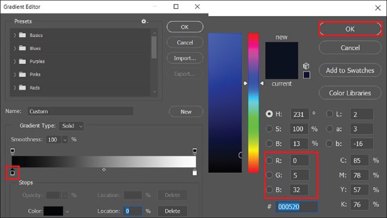This screenshot has height=218, width=387.
Task: Click the gradient preview bar
Action: (x=104, y=161)
